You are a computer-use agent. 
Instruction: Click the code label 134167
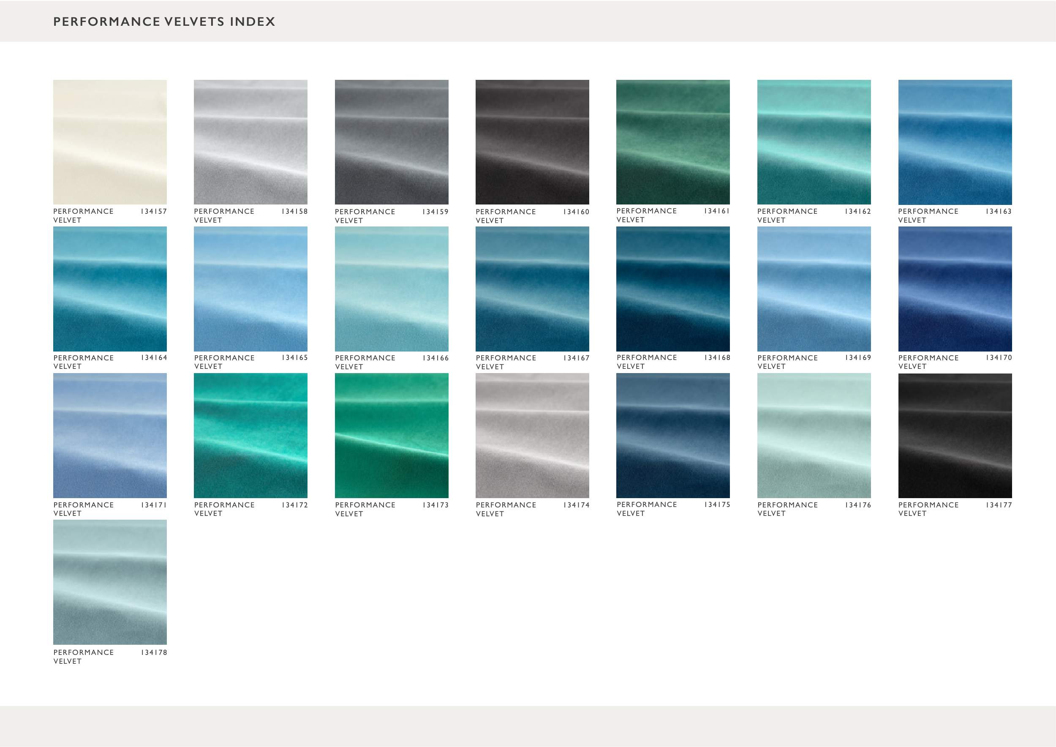576,358
